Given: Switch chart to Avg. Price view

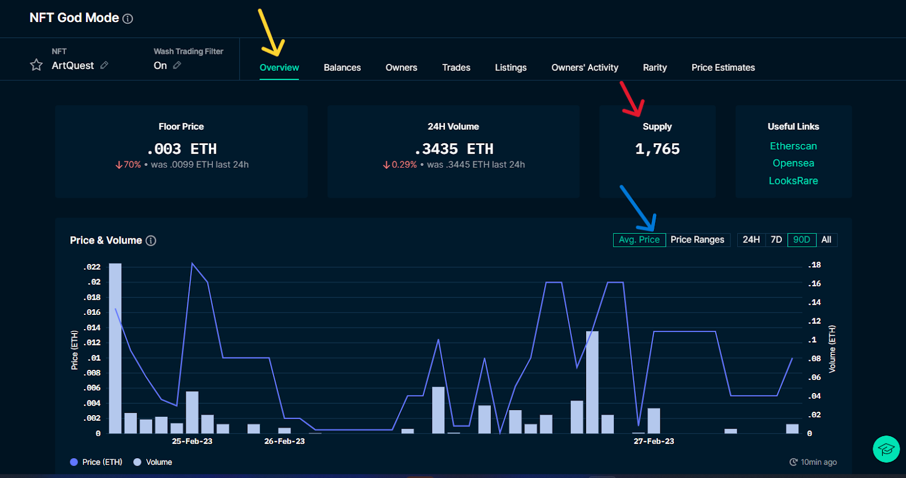Looking at the screenshot, I should tap(639, 240).
